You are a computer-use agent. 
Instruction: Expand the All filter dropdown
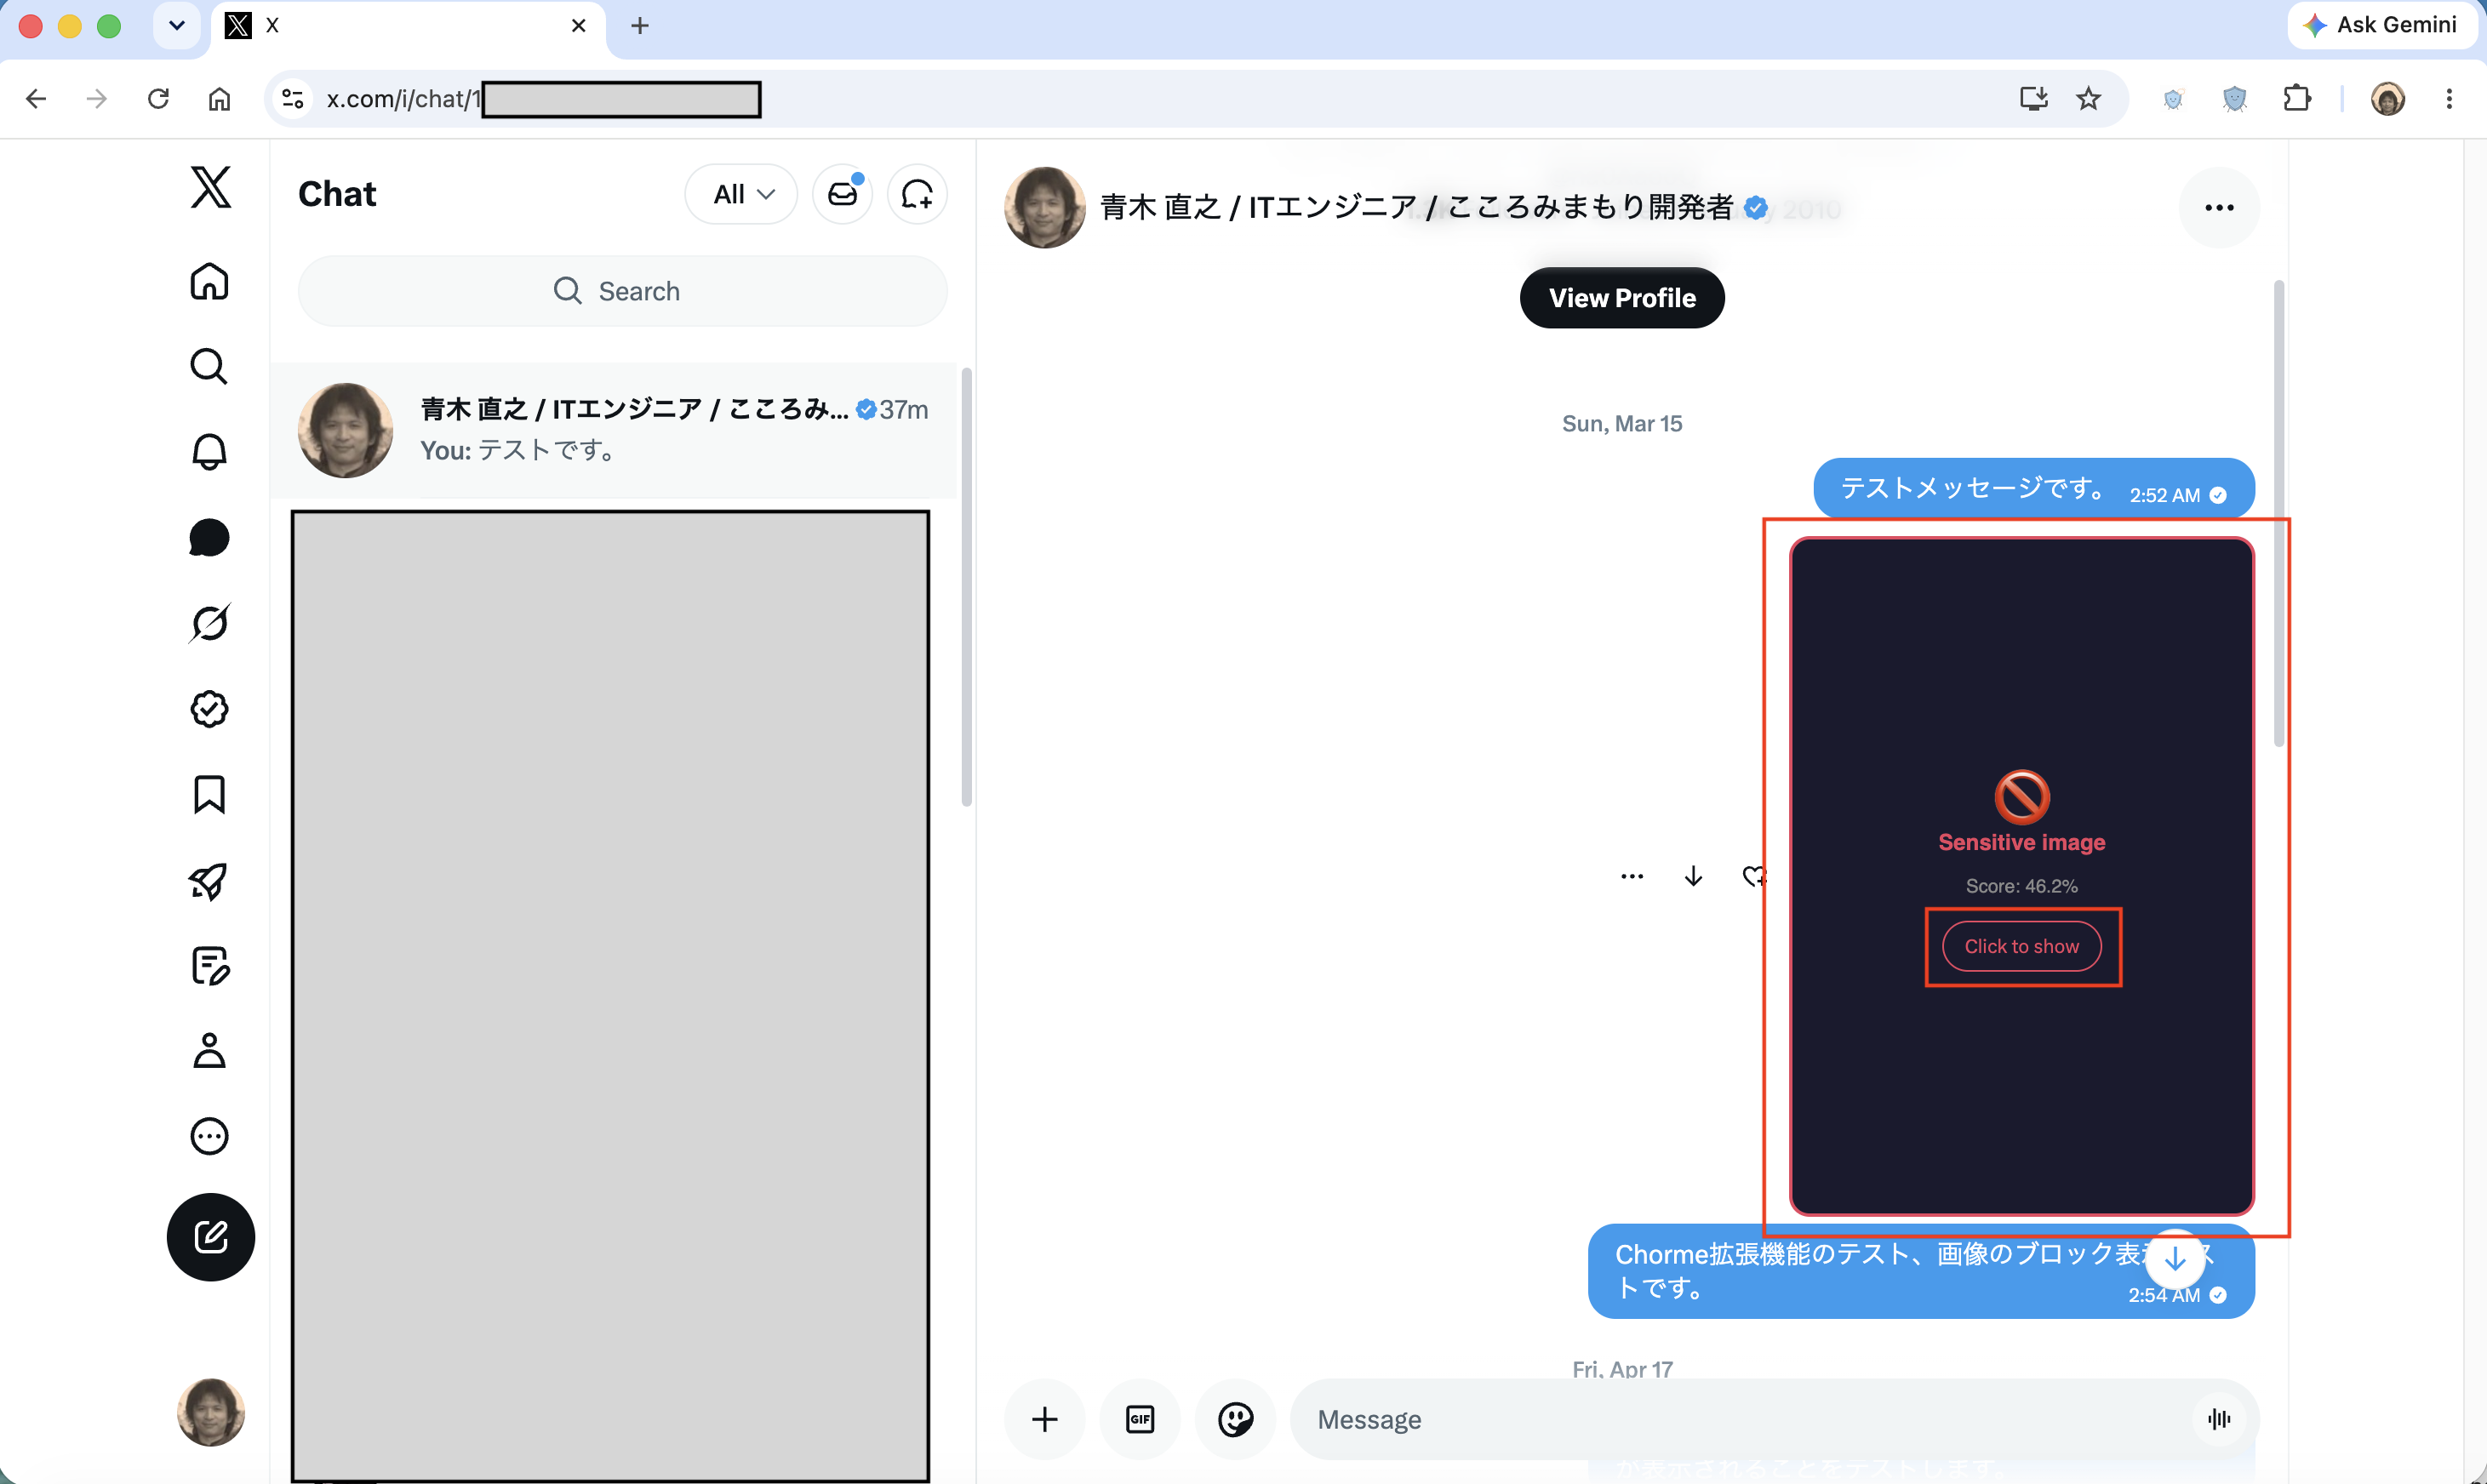click(741, 194)
